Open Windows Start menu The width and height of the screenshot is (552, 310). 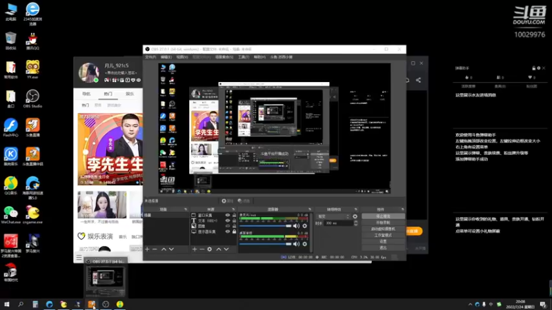coord(7,304)
